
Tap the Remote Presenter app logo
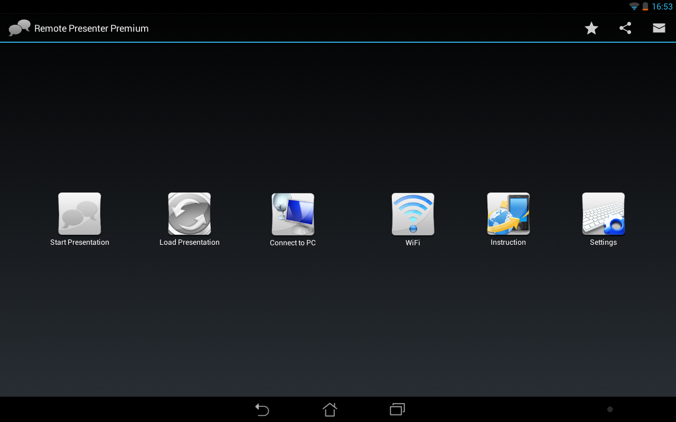pos(20,28)
